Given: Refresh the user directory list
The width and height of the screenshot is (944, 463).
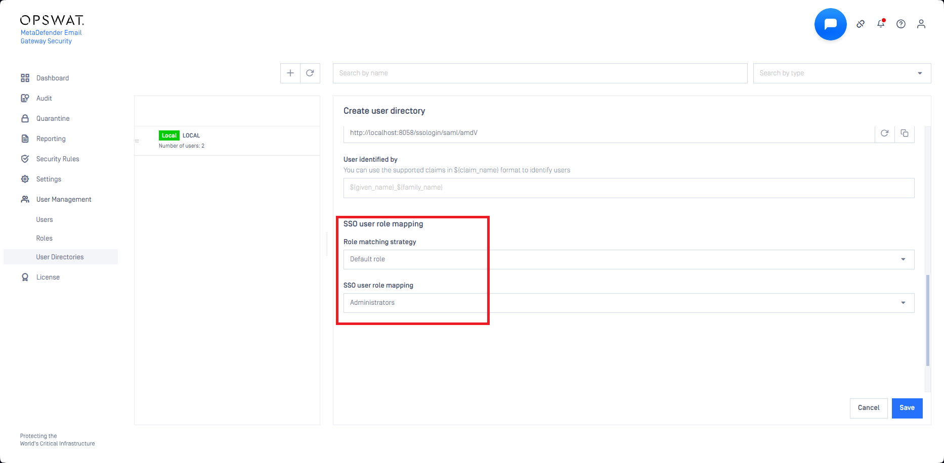Looking at the screenshot, I should 310,73.
